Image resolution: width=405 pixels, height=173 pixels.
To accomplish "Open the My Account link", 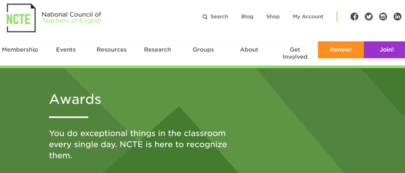I will coord(308,16).
